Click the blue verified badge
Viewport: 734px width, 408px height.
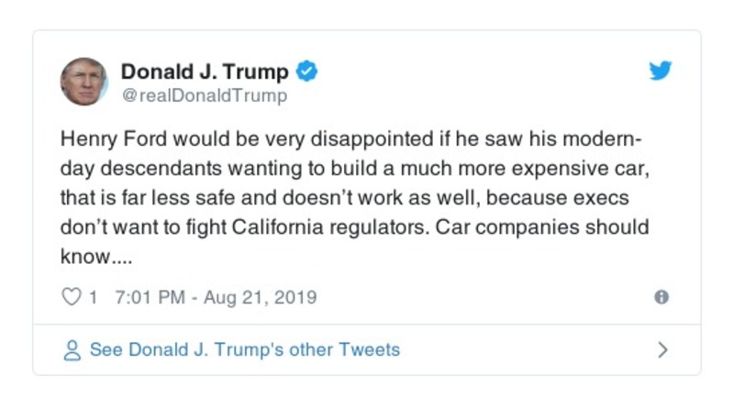click(307, 72)
